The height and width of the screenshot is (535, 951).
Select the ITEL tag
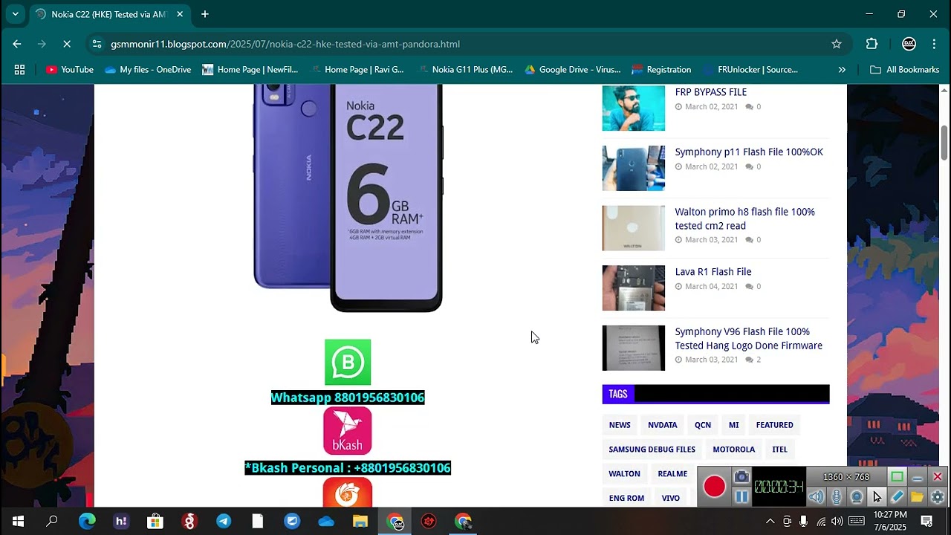pos(779,450)
